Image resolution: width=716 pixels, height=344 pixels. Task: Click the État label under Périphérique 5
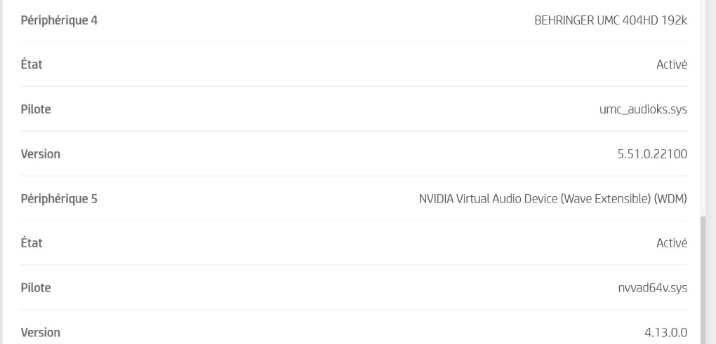[32, 243]
